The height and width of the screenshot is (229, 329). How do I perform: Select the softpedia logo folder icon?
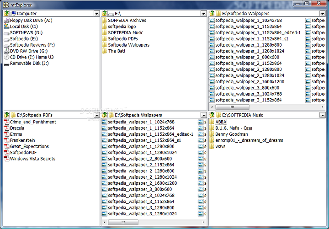(104, 27)
